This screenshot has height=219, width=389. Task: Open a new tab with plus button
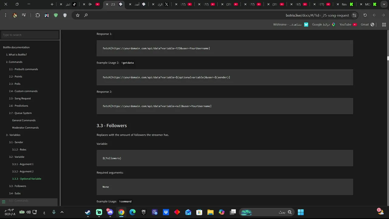(x=52, y=4)
